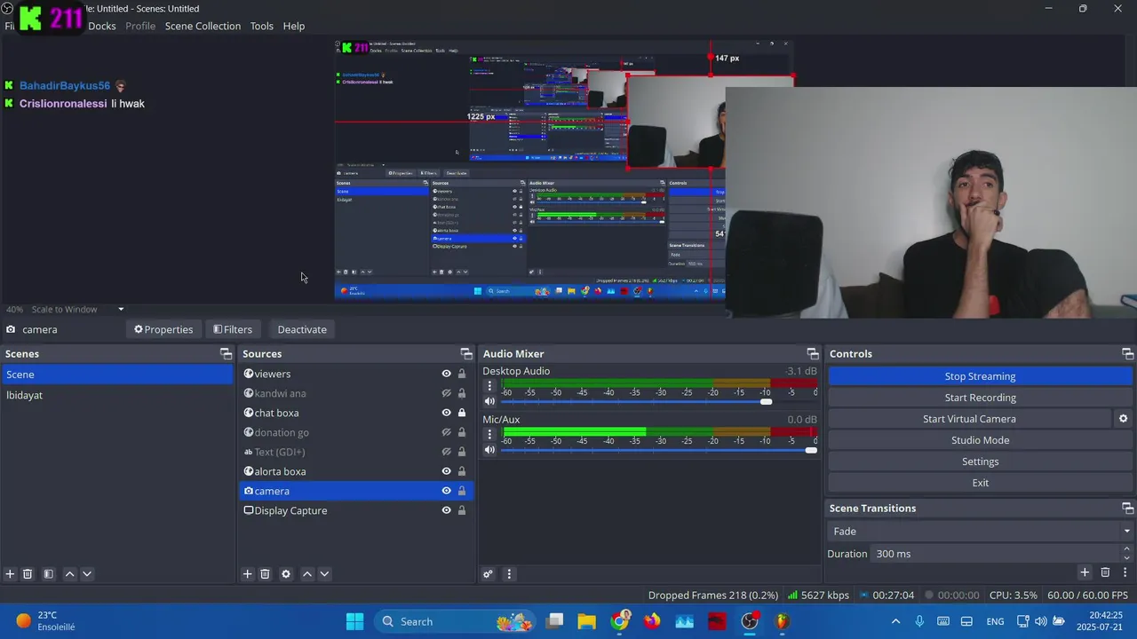Screen dimensions: 1137x639
Task: Hide the Display Capture source
Action: click(447, 510)
